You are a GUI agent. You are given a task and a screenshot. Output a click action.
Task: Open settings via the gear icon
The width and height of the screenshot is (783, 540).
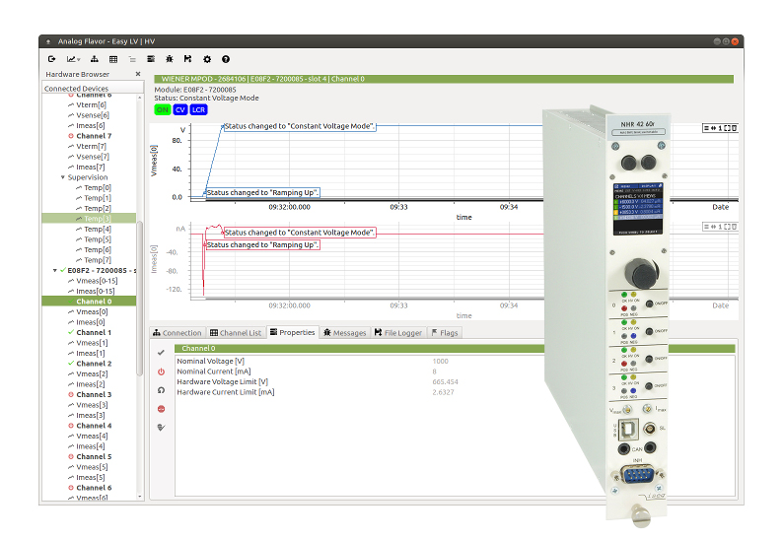(207, 59)
